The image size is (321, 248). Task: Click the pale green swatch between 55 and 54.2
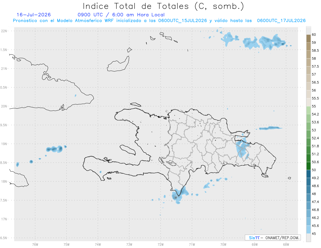[308, 110]
